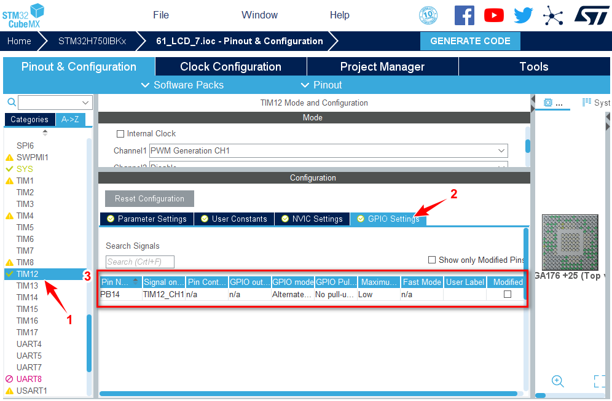Open the YouTube icon link
This screenshot has height=401, width=612.
click(x=493, y=15)
